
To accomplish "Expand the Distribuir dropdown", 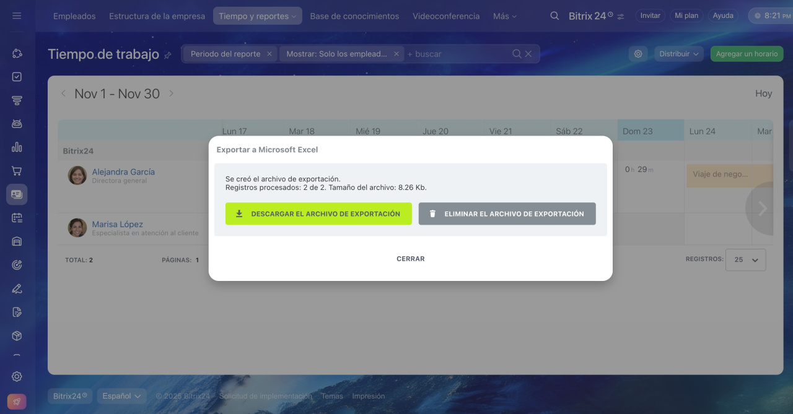I will click(678, 54).
